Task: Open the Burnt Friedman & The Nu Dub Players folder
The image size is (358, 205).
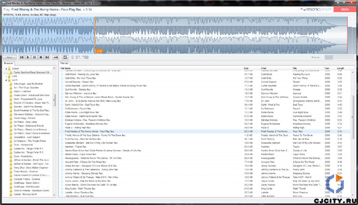Action: (32, 110)
